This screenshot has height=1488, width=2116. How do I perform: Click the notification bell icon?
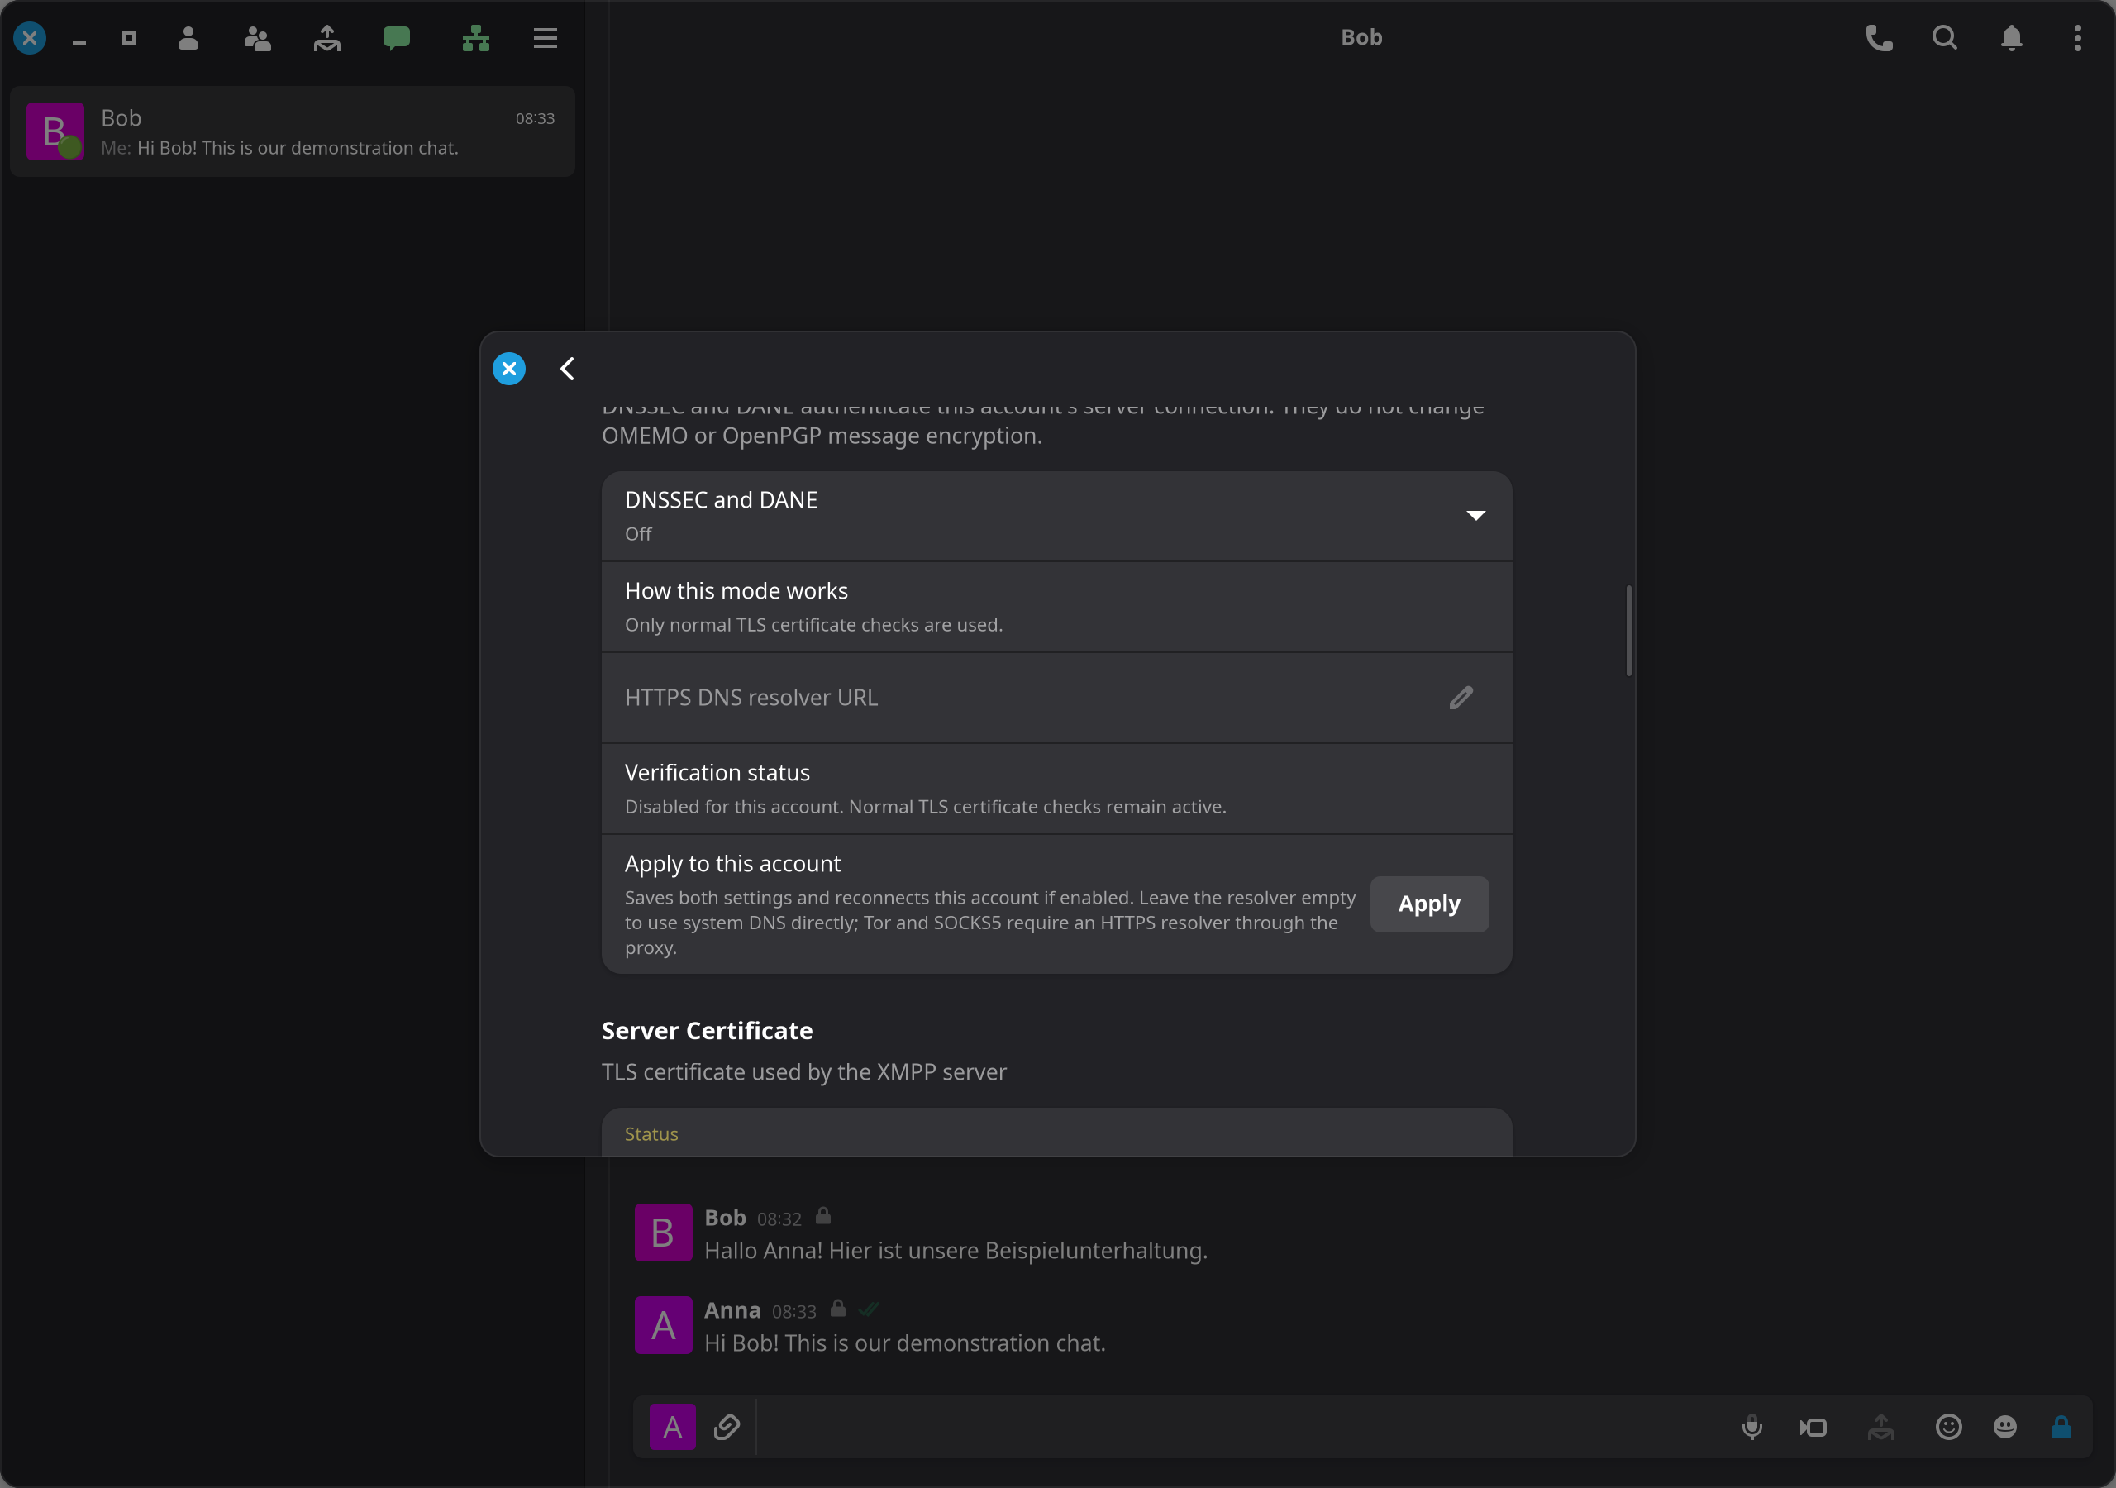coord(2011,38)
